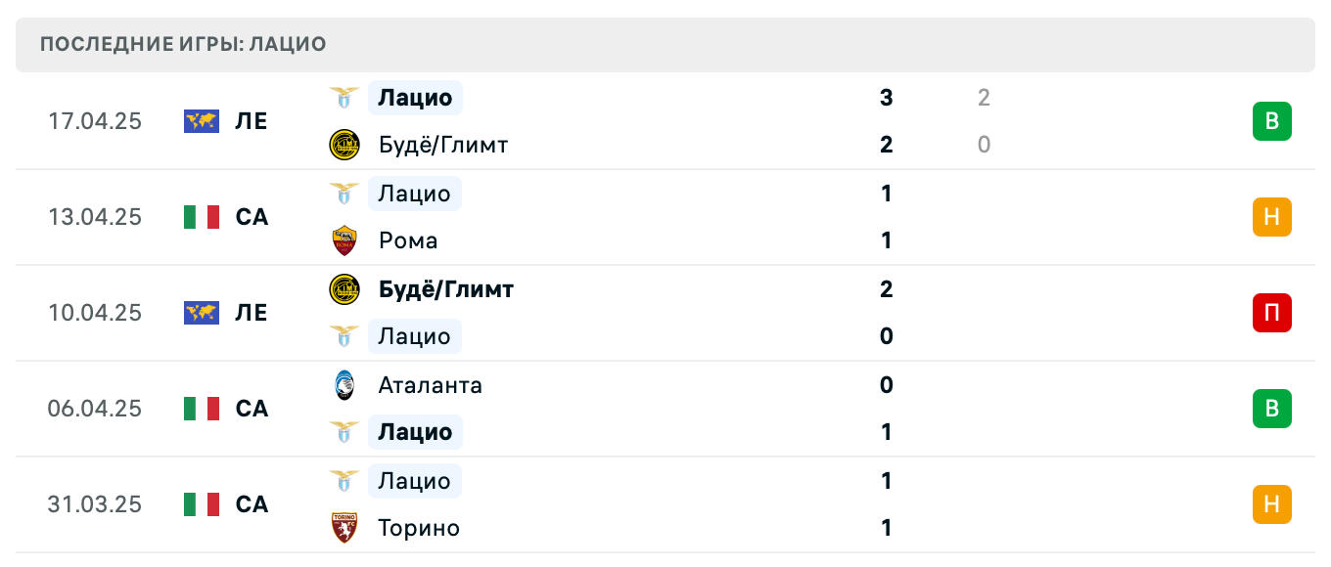Select the Bodø/Glimt club logo
The image size is (1331, 567).
tap(344, 145)
